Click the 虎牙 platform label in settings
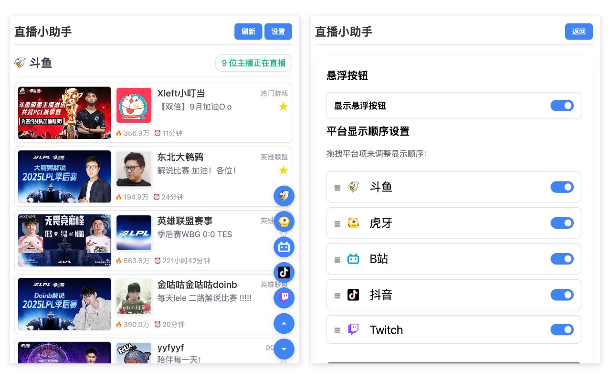The image size is (611, 382). 381,223
